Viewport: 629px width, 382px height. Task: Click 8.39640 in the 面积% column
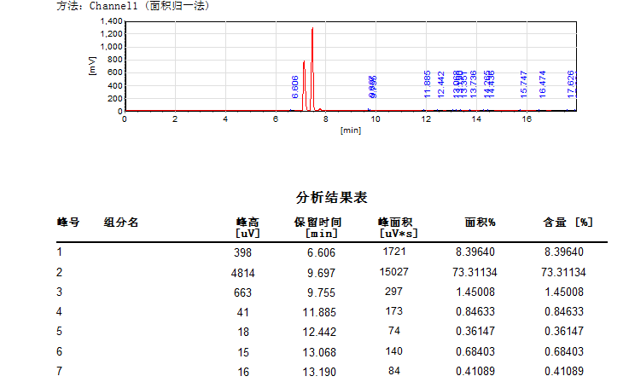click(x=475, y=252)
